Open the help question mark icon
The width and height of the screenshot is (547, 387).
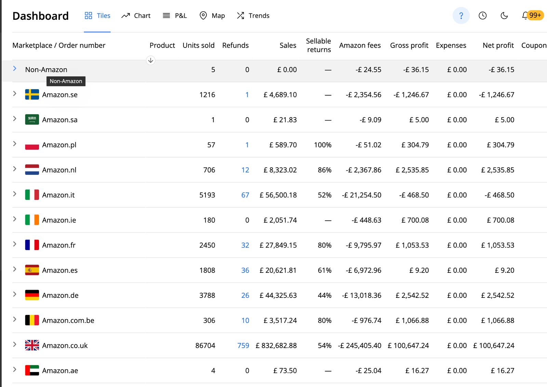461,16
